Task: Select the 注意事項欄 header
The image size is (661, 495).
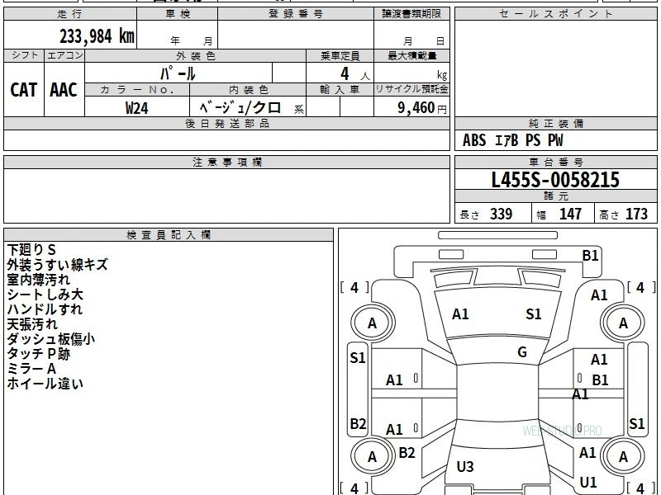Action: click(x=226, y=163)
